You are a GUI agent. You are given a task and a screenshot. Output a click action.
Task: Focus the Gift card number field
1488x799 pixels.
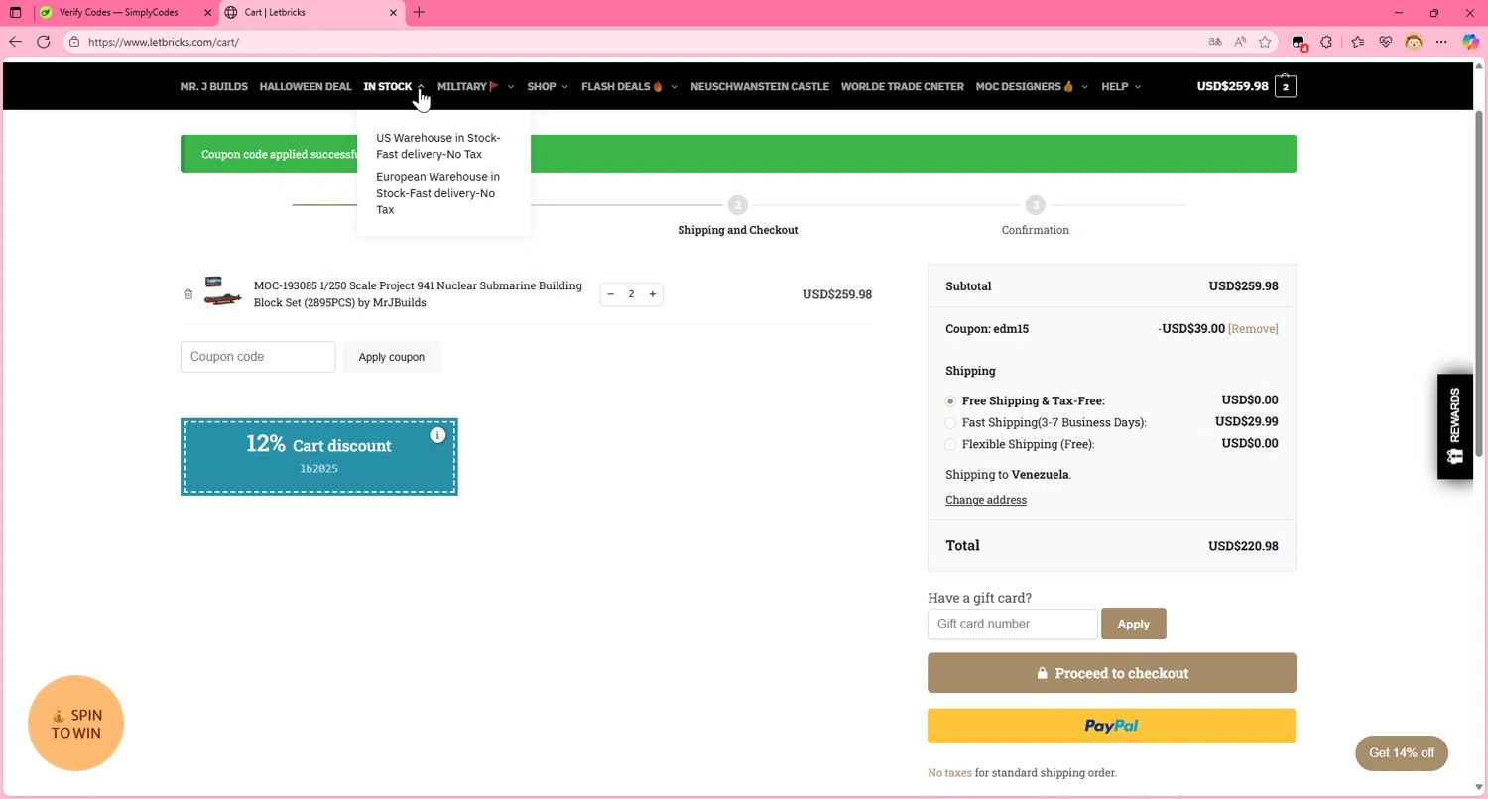(x=1013, y=624)
